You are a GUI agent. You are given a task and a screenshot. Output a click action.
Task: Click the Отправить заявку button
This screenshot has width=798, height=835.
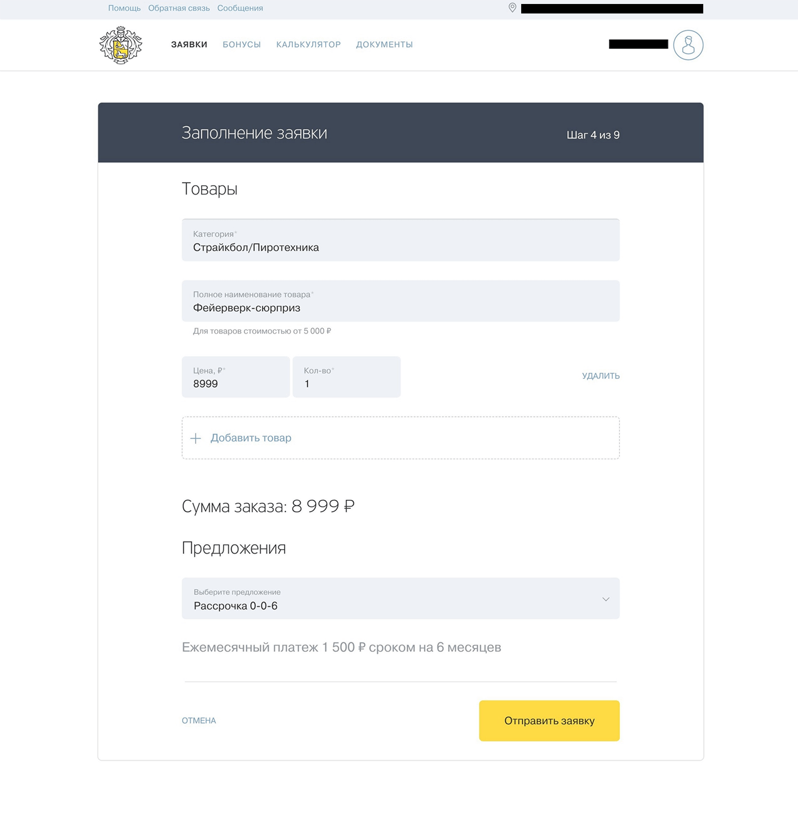point(549,721)
